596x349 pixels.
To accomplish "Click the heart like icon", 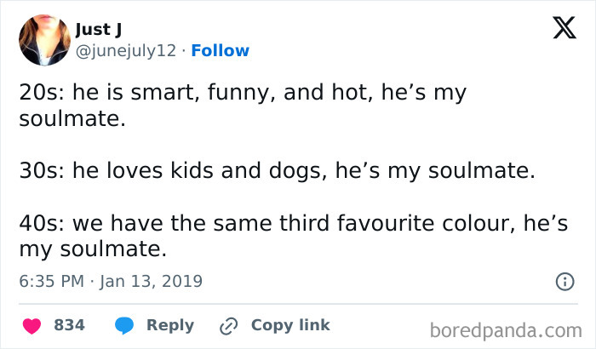I will [x=32, y=325].
